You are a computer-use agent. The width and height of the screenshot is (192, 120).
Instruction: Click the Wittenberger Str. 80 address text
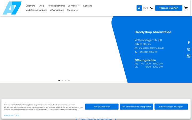tap(148, 40)
